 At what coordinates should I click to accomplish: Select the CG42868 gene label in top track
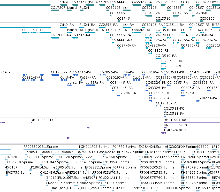[200, 13]
